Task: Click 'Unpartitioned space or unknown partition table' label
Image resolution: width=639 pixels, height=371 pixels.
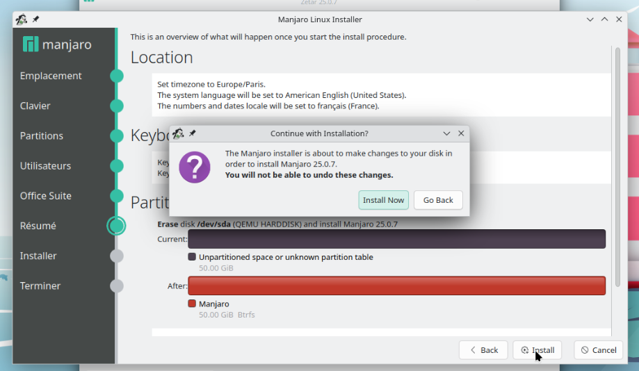Action: pyautogui.click(x=286, y=257)
